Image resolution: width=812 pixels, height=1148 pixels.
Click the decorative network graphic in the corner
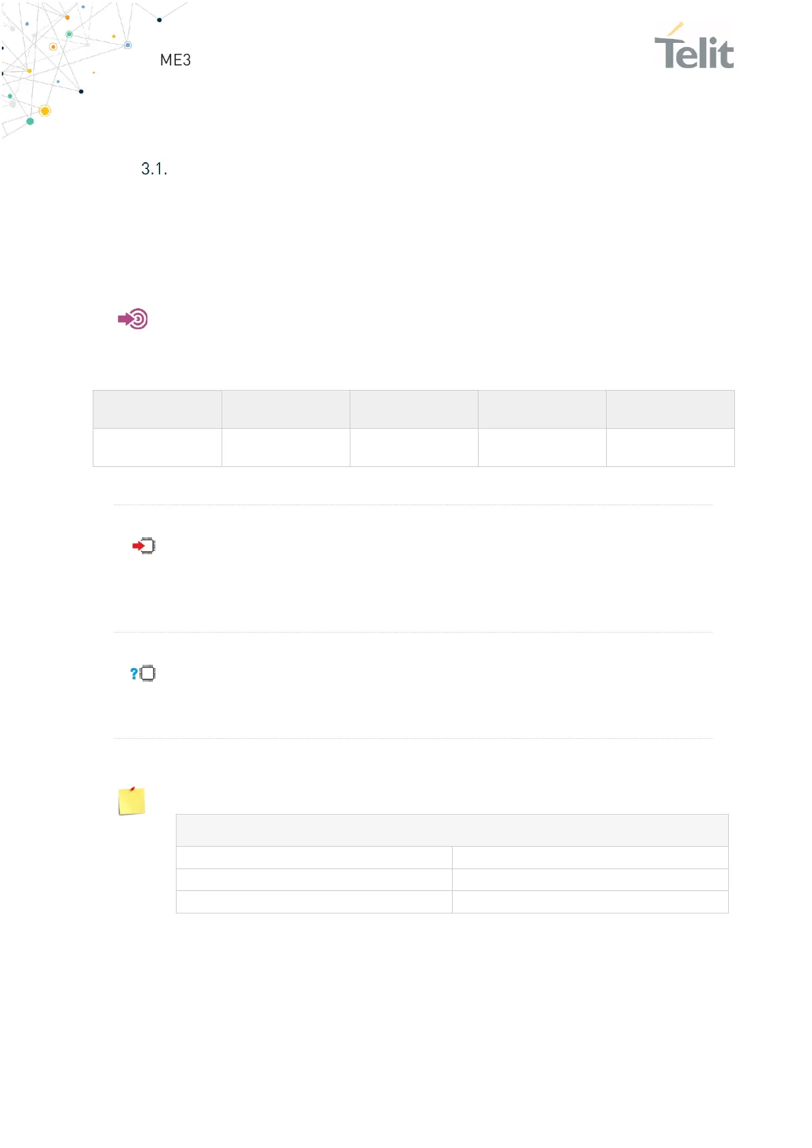(x=61, y=65)
